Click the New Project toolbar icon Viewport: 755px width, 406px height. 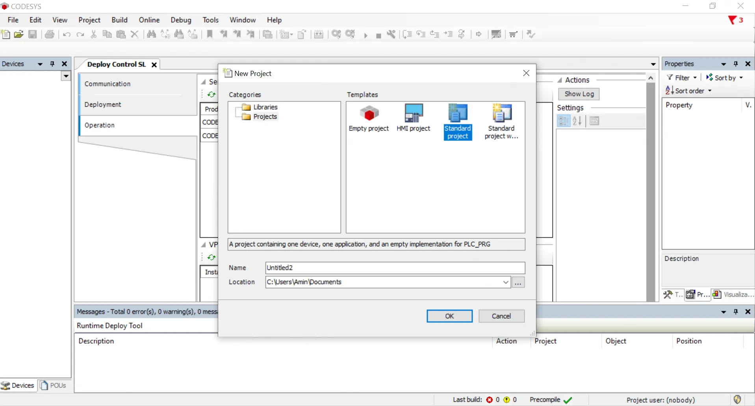[6, 34]
